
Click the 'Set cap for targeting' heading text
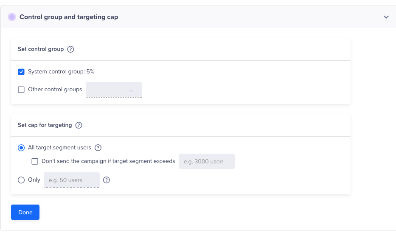click(x=45, y=125)
